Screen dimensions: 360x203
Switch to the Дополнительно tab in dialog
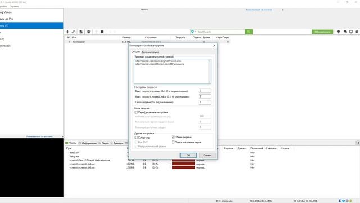(150, 52)
